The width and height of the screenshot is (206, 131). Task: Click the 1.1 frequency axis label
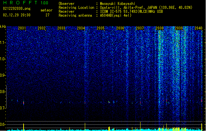tap(3, 43)
